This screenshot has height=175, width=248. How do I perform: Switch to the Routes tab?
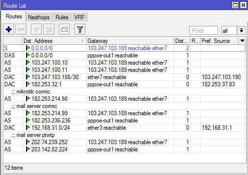click(x=14, y=16)
